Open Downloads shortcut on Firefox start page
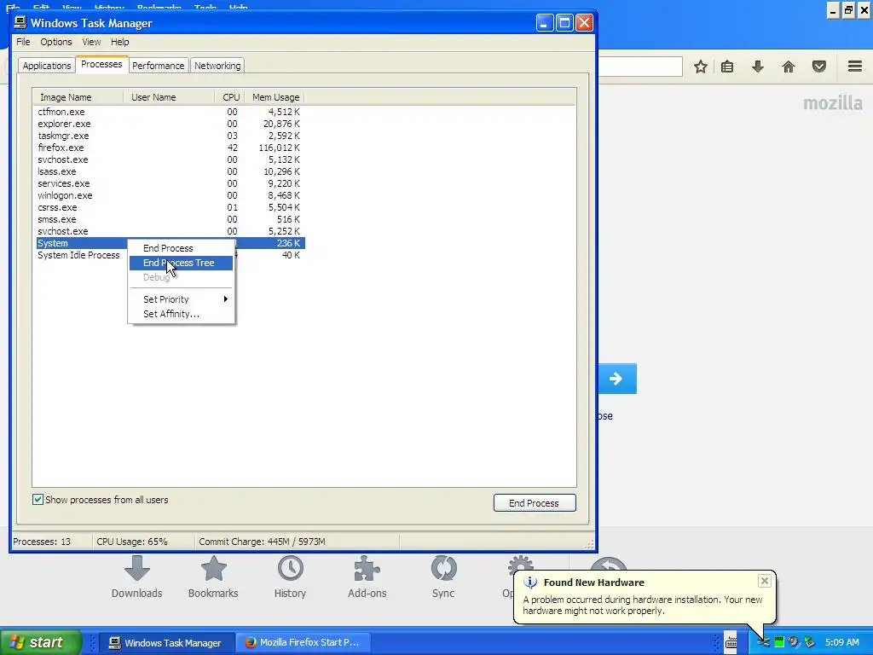Viewport: 873px width, 655px height. [x=137, y=577]
